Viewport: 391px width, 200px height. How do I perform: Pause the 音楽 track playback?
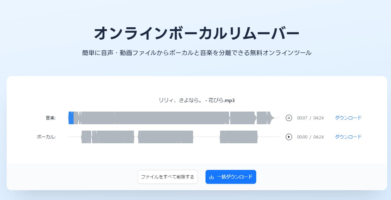tap(289, 118)
